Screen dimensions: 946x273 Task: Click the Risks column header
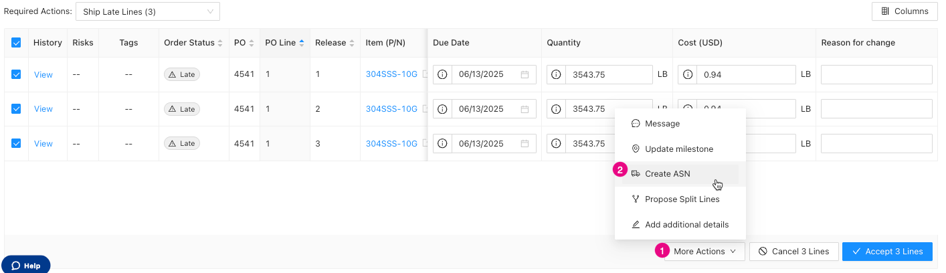(83, 43)
